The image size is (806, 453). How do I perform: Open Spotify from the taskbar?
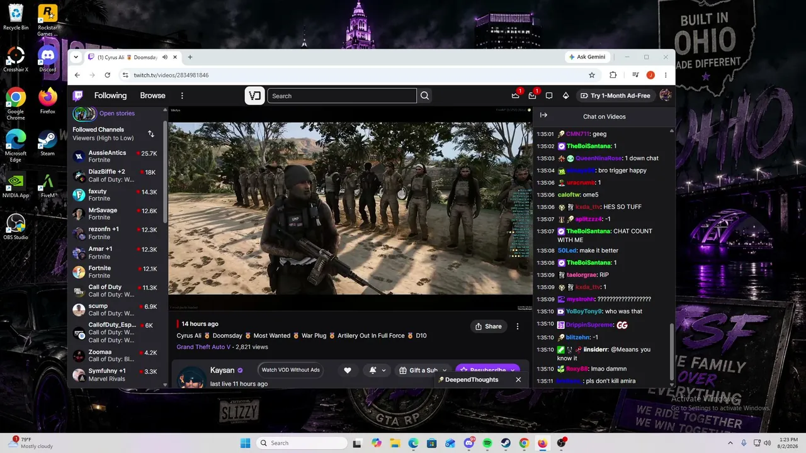click(487, 443)
